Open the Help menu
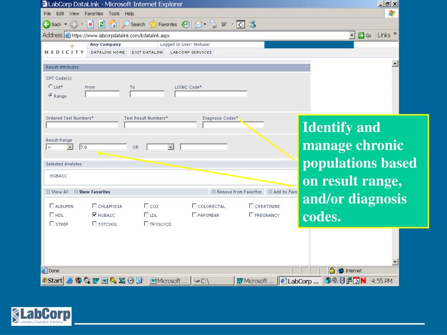Viewport: 447px width, 335px height. (129, 14)
